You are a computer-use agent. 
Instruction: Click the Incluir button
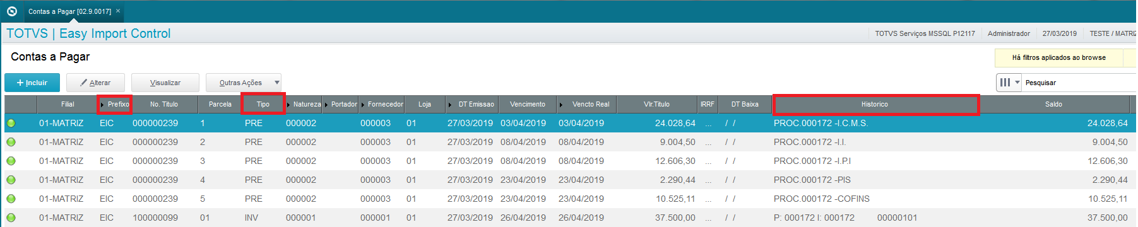(x=32, y=83)
